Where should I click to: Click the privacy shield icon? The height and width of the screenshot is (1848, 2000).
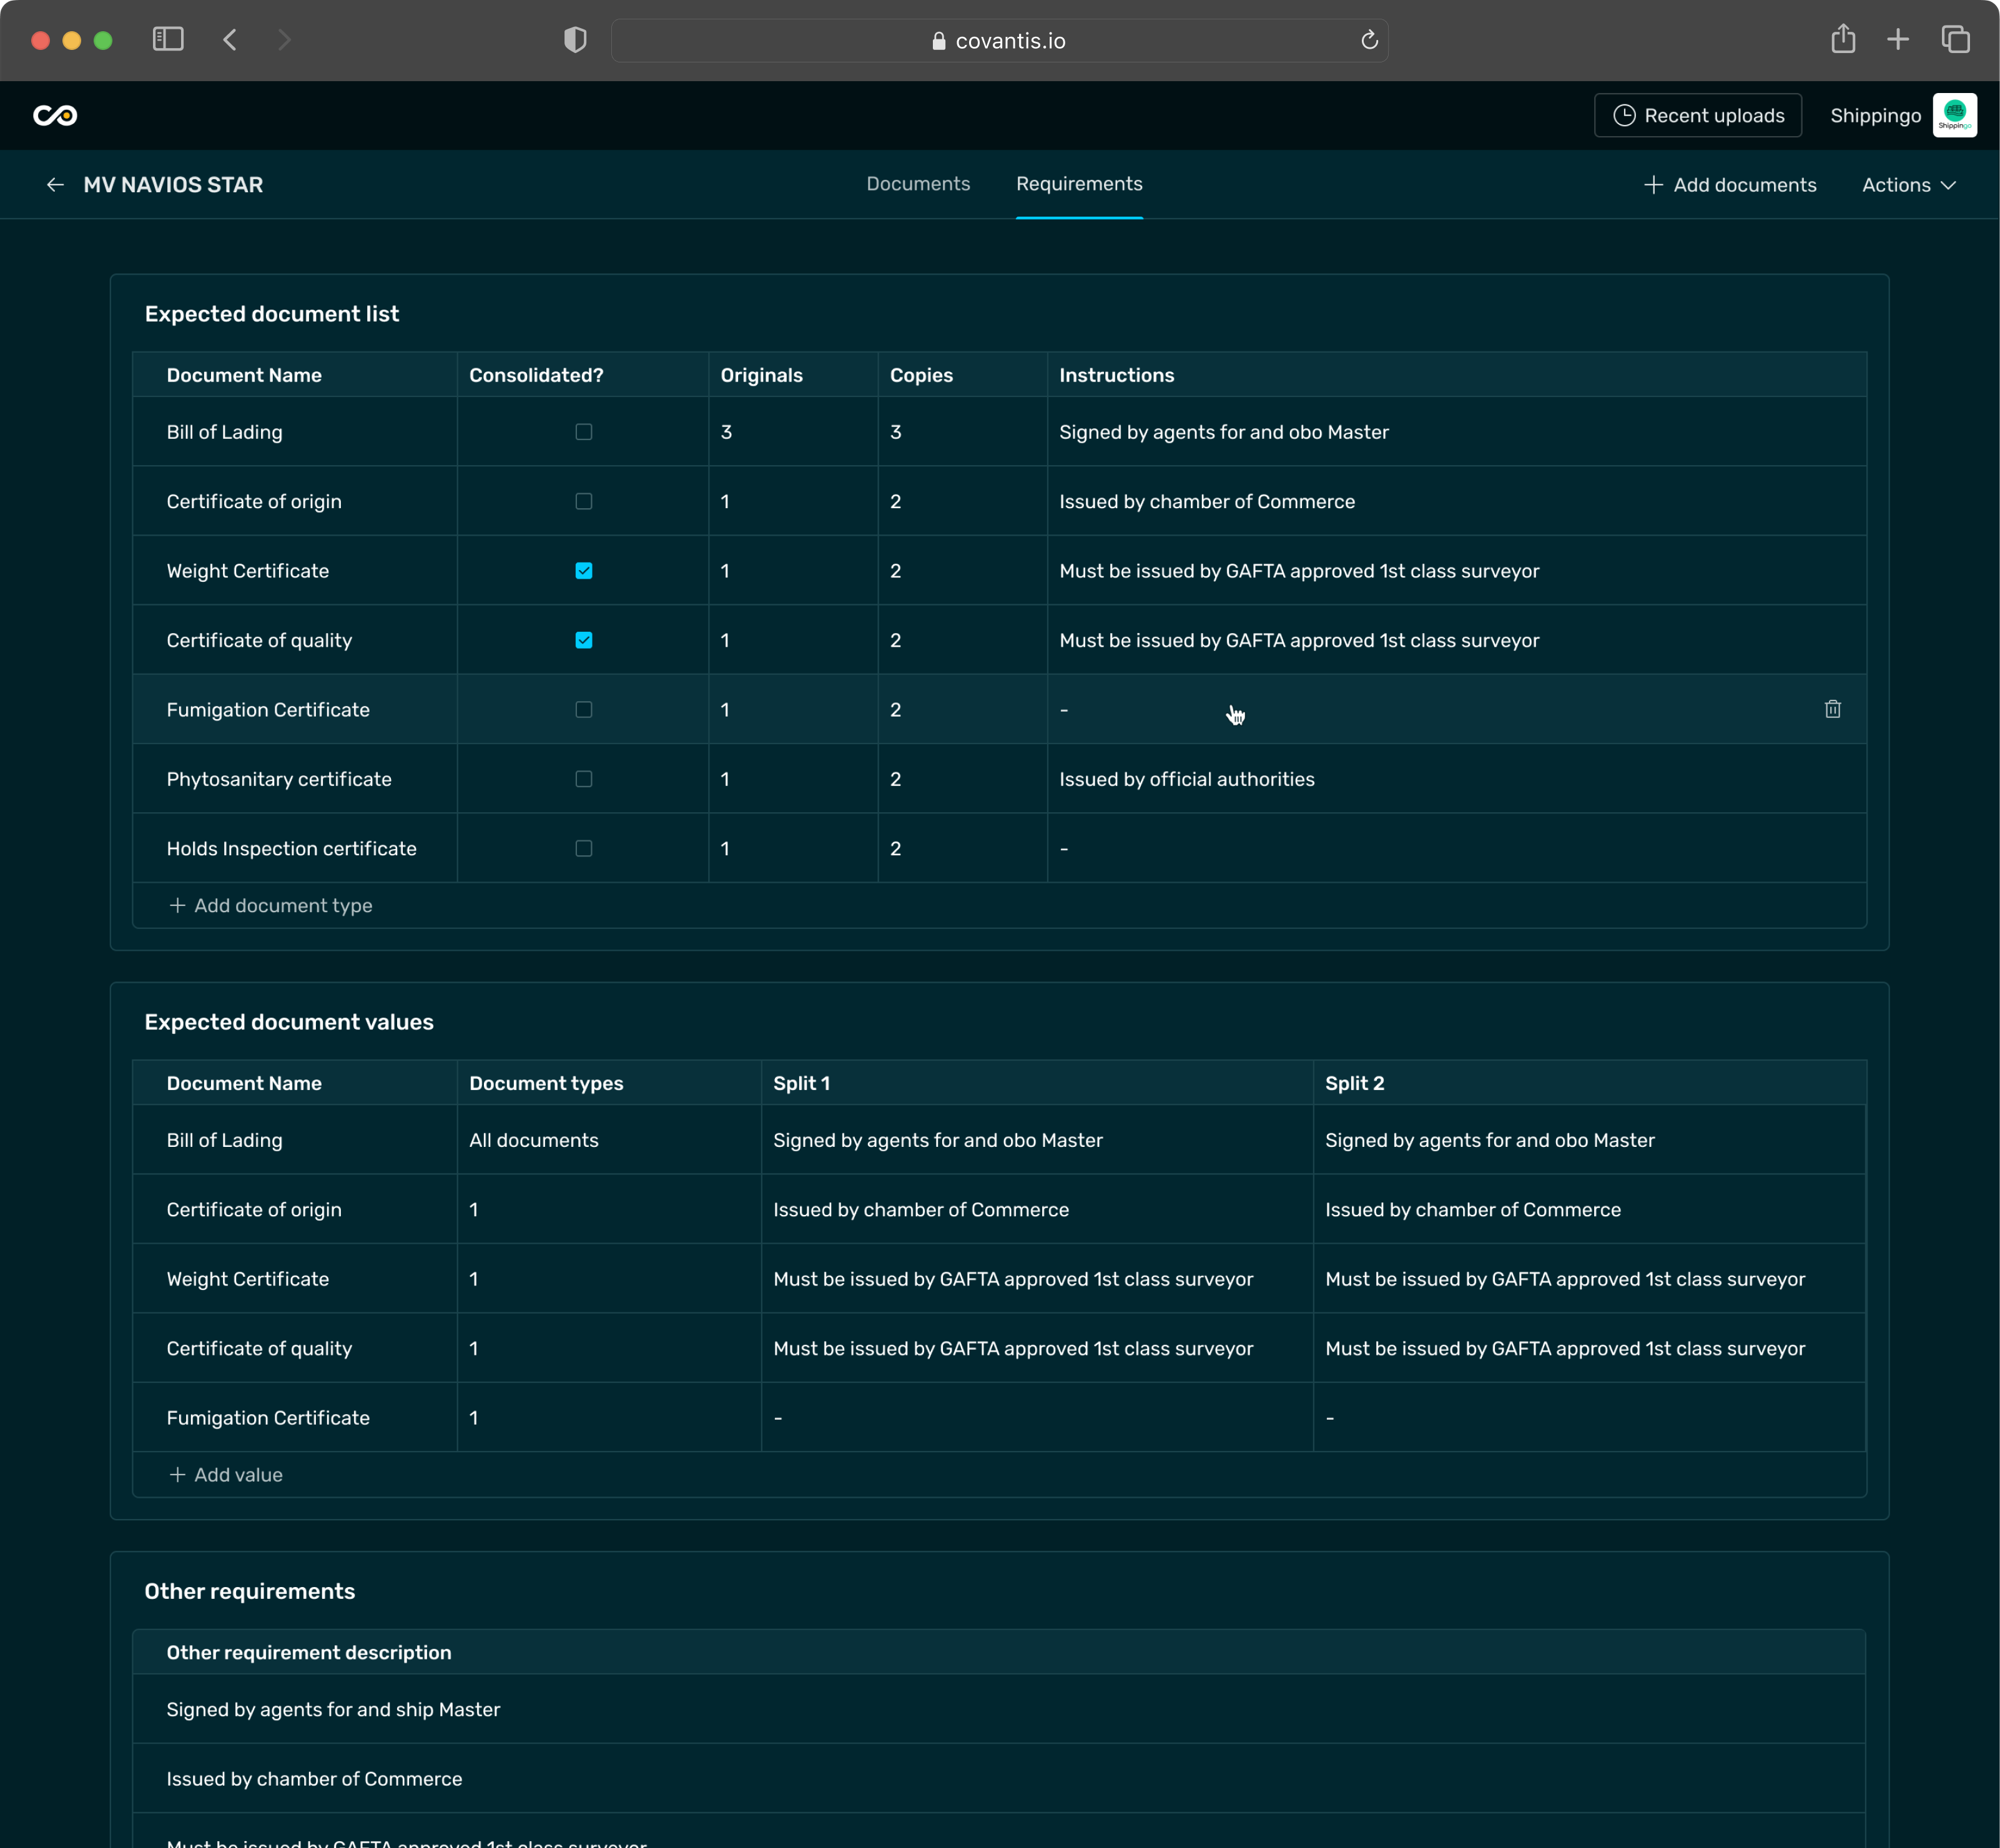575,40
